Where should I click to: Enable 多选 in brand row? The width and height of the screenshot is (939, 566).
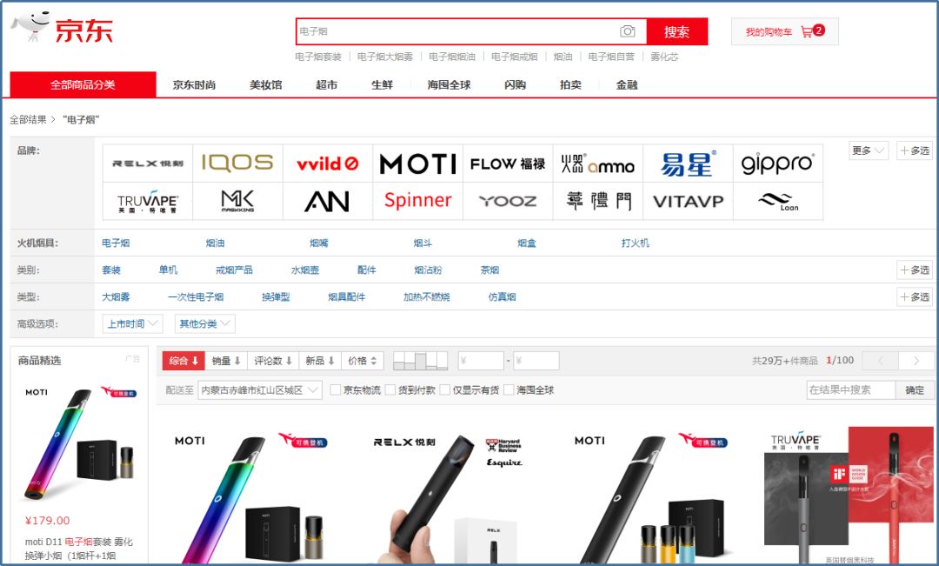pos(915,150)
